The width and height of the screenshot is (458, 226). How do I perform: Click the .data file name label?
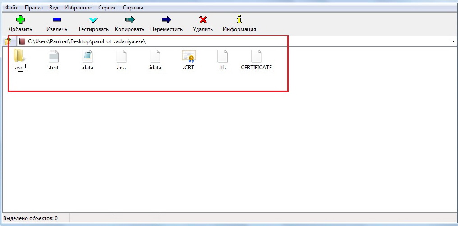click(x=87, y=68)
